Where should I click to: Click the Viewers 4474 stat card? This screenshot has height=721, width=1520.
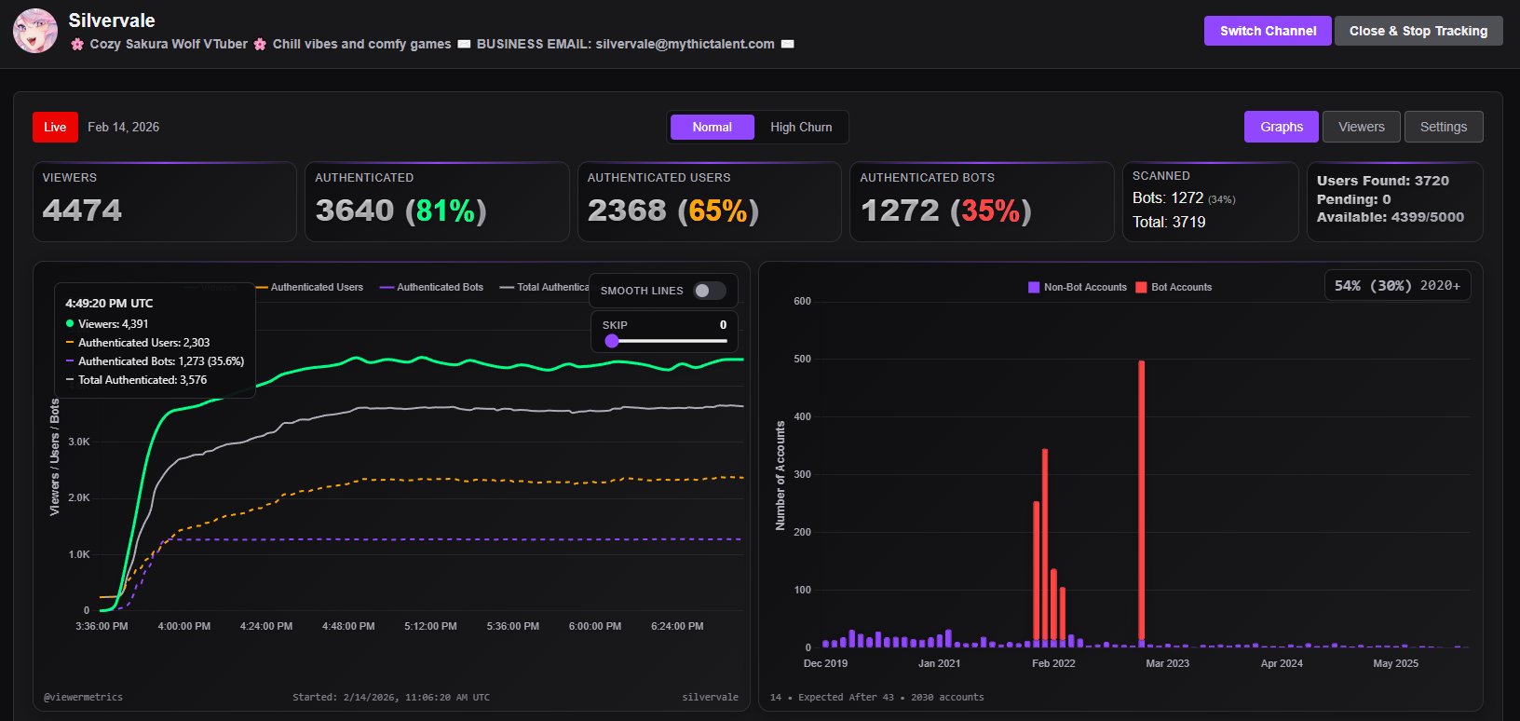165,201
